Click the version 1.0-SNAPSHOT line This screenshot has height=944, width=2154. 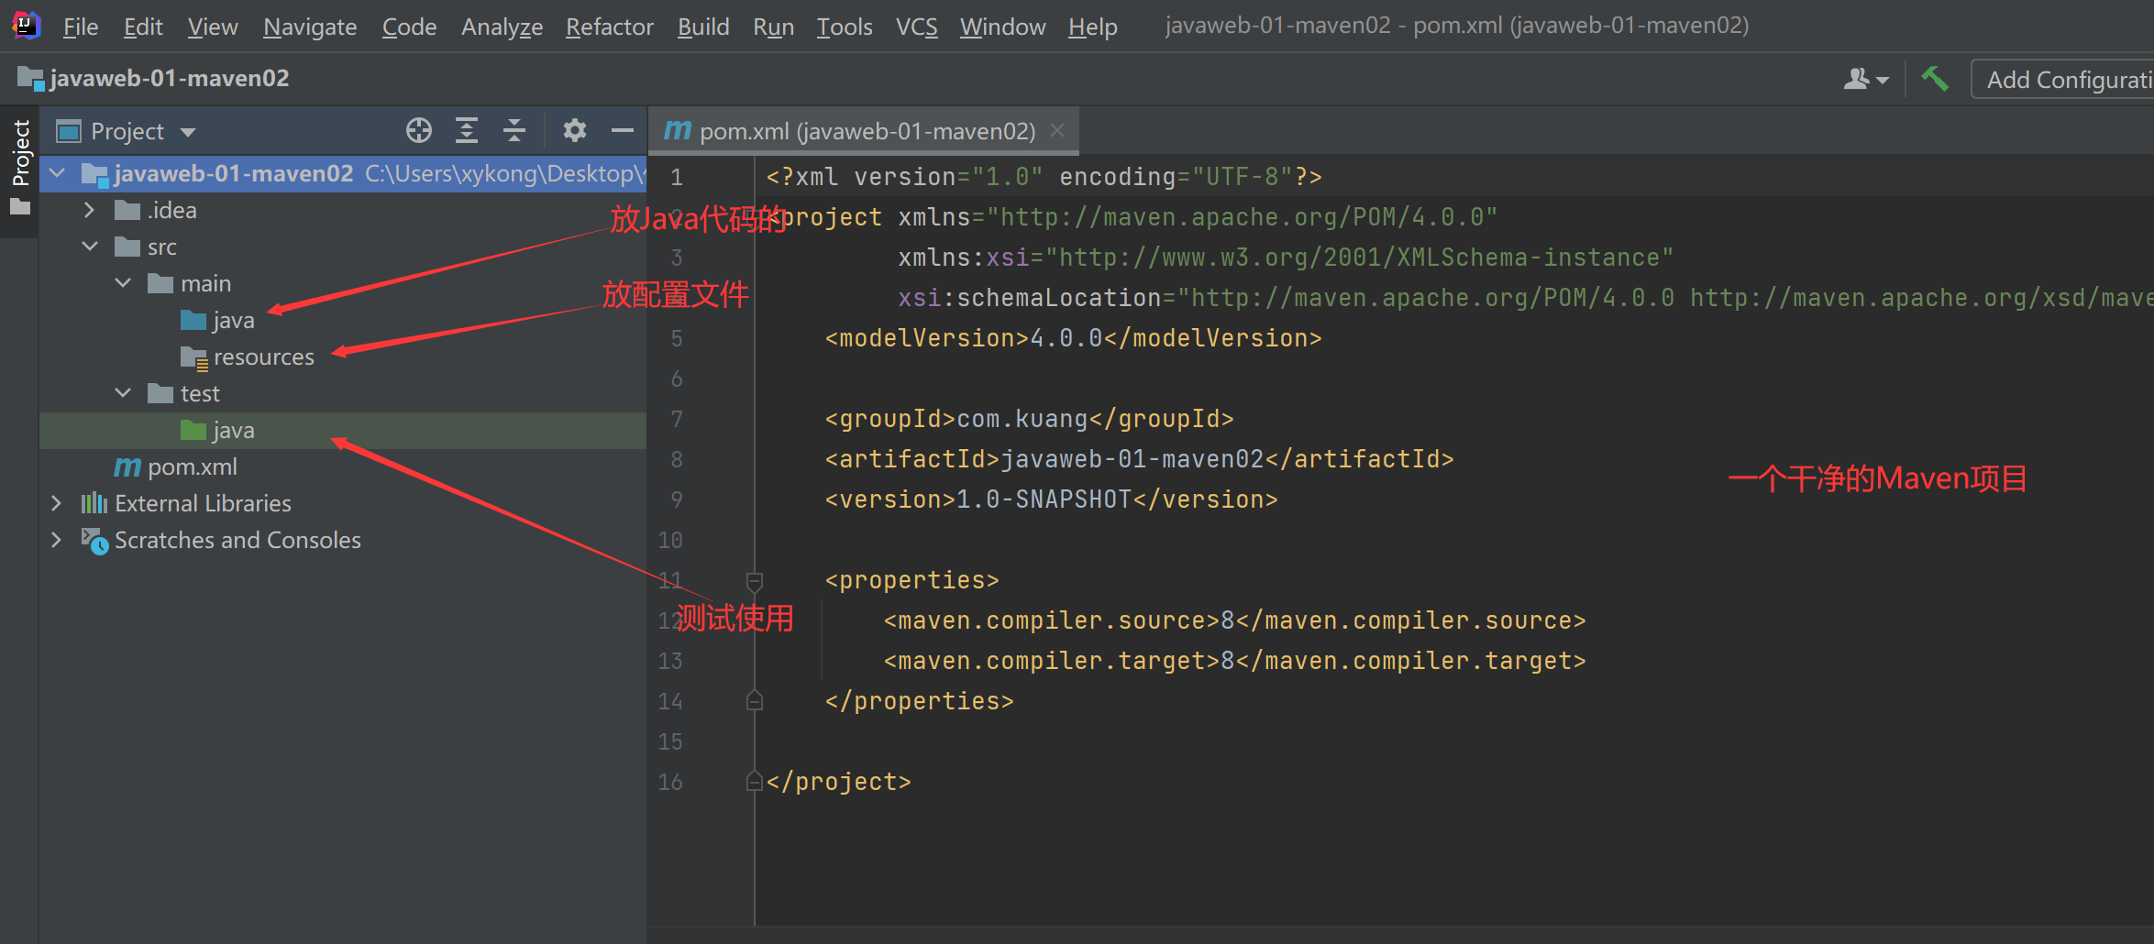click(x=1051, y=499)
